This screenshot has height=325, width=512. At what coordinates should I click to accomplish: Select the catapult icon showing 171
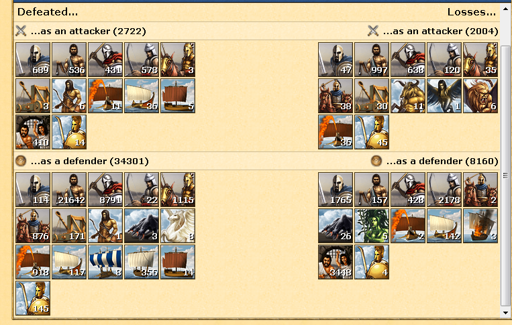click(x=69, y=226)
